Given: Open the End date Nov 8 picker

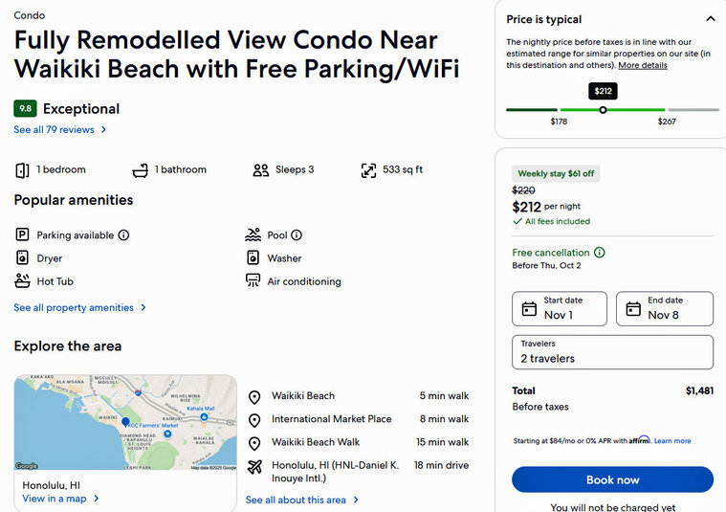Looking at the screenshot, I should pyautogui.click(x=665, y=308).
